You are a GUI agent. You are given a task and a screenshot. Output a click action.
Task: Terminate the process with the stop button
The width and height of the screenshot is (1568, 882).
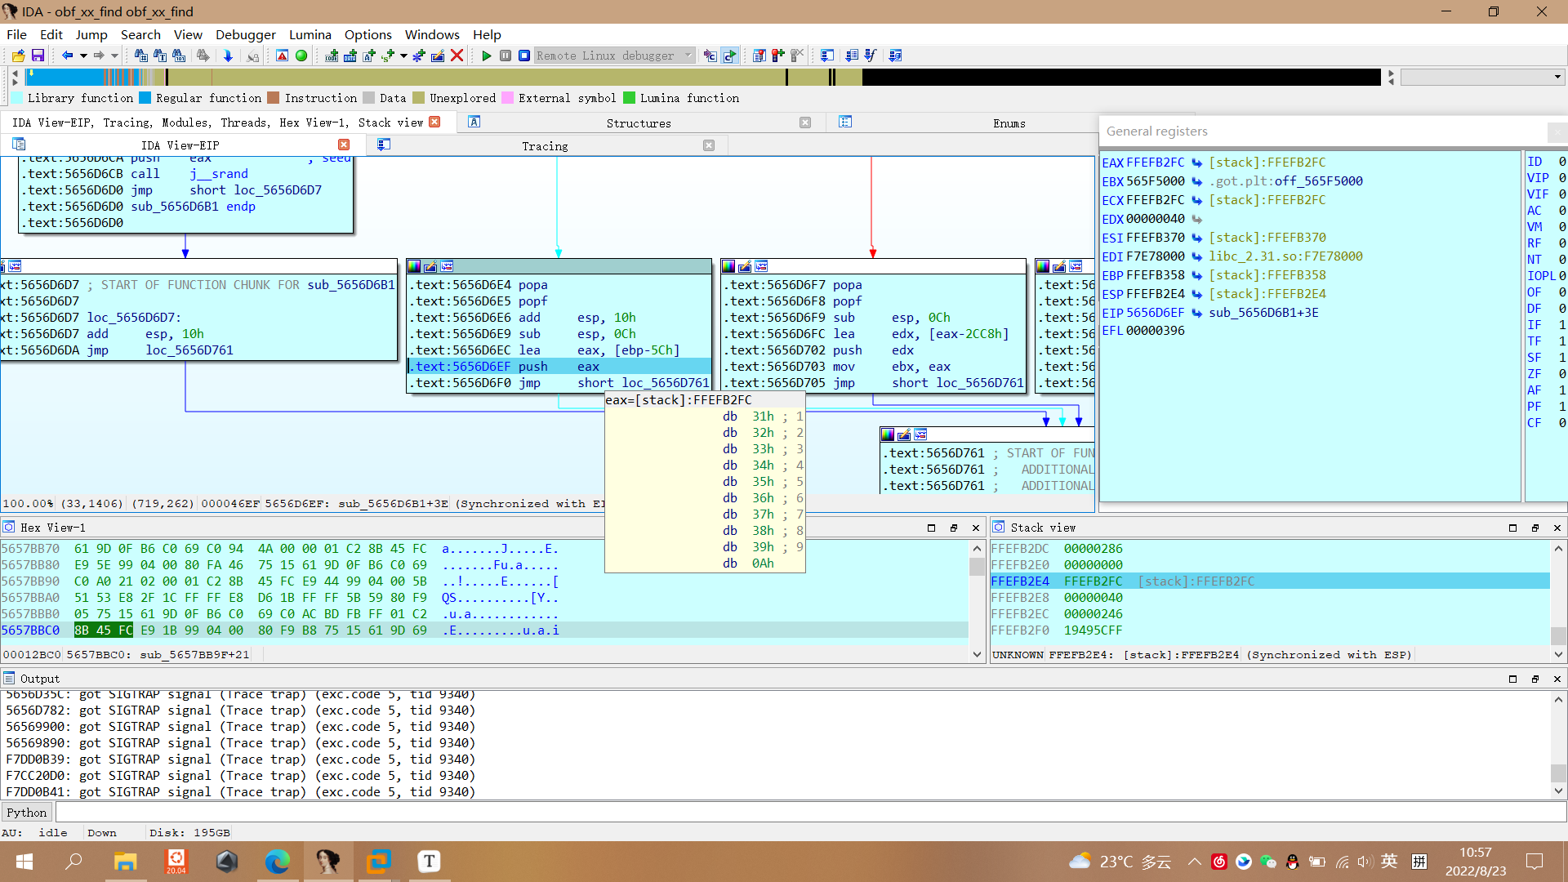click(x=524, y=56)
